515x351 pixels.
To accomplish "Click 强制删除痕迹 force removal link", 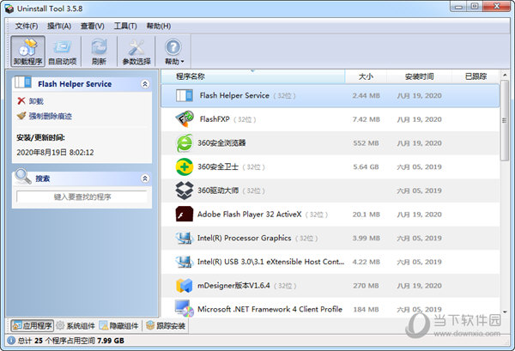I will click(51, 116).
